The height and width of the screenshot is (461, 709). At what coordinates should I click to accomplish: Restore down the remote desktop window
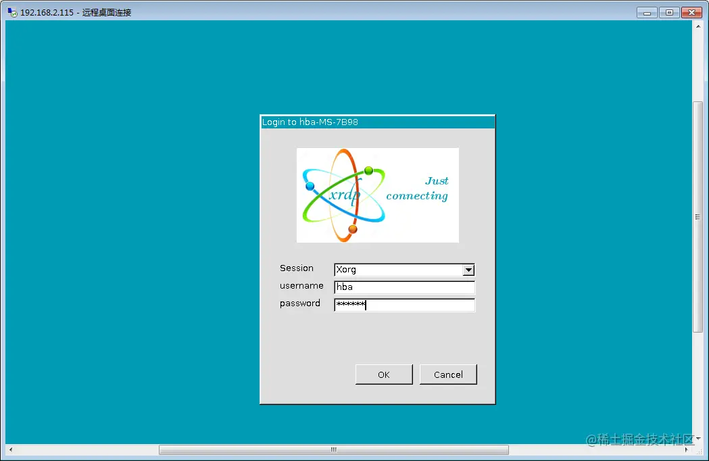pos(669,13)
